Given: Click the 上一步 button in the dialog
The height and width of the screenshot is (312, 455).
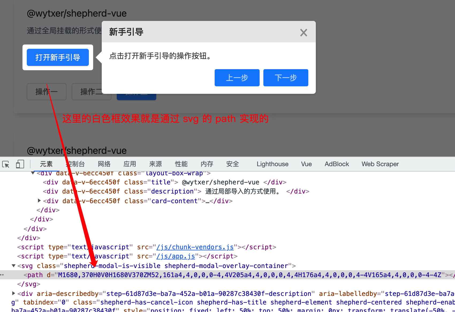Looking at the screenshot, I should [x=237, y=78].
